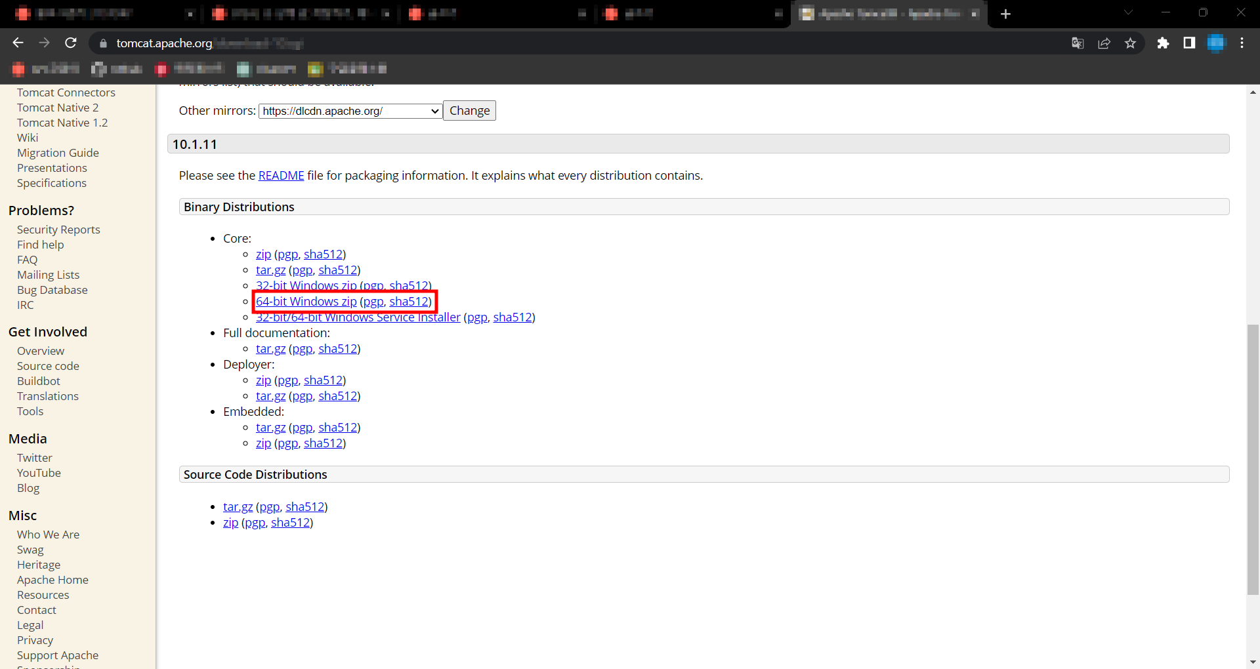Open the IRC sidebar link
The height and width of the screenshot is (669, 1260).
pyautogui.click(x=25, y=305)
